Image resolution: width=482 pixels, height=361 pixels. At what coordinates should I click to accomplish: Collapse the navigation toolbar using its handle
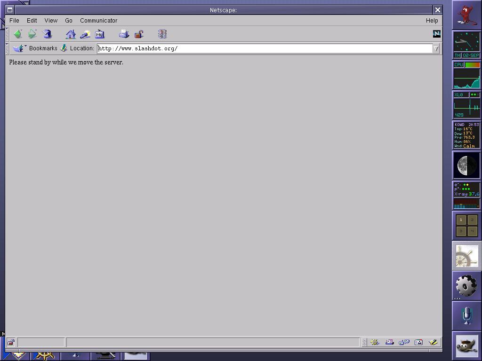8,34
